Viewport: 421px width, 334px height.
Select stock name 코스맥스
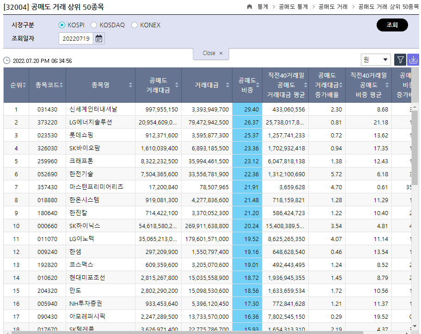(81, 265)
